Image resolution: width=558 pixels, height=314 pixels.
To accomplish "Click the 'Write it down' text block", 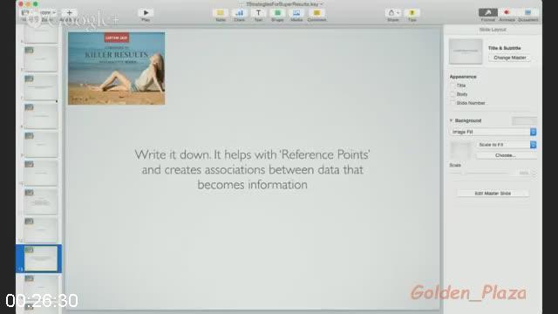I will point(252,169).
